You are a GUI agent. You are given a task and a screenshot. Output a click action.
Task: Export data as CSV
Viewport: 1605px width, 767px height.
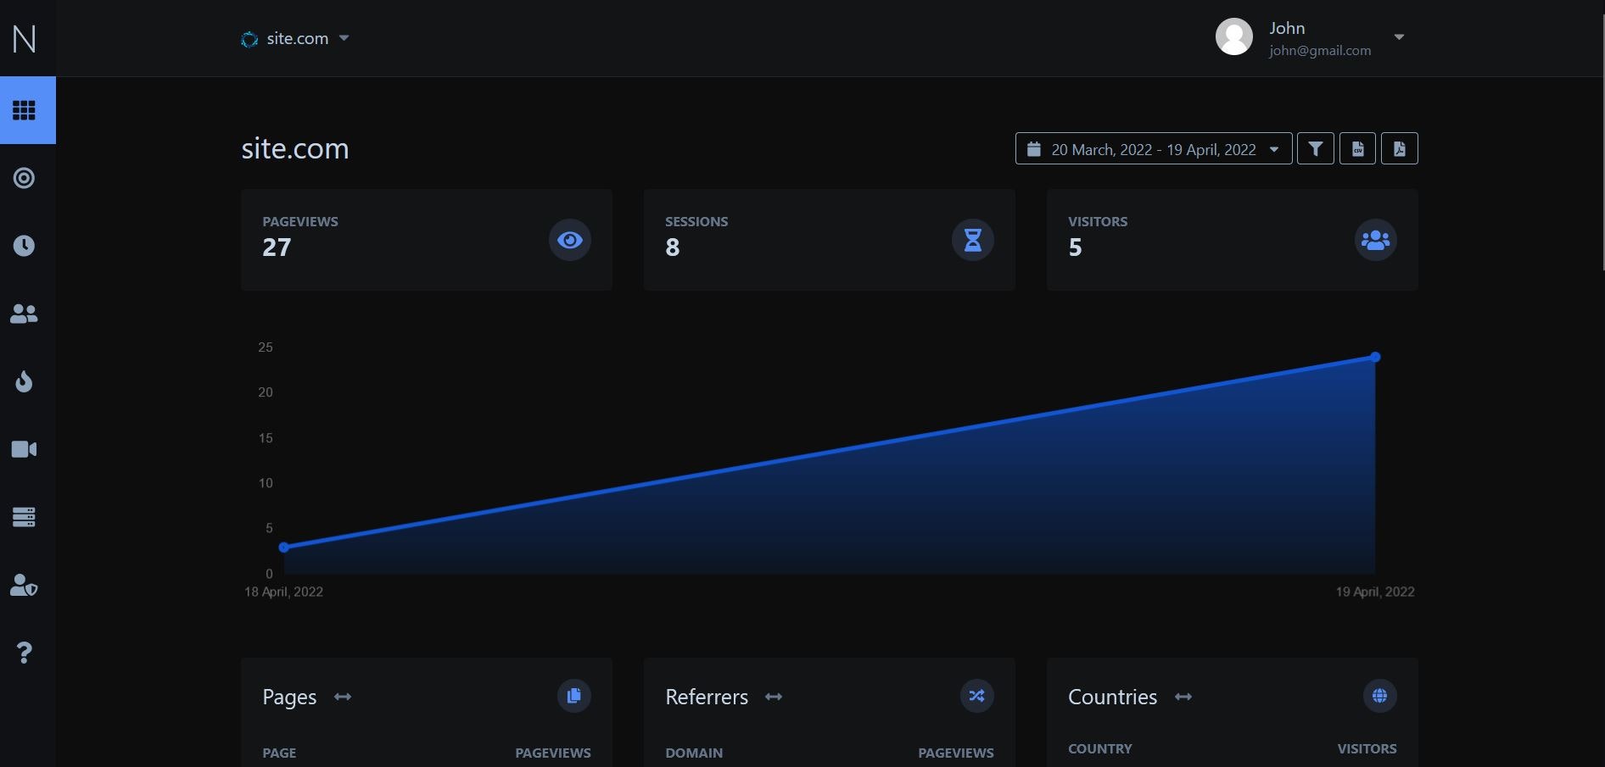tap(1357, 148)
